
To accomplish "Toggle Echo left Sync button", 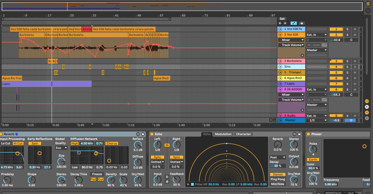I will [x=157, y=157].
